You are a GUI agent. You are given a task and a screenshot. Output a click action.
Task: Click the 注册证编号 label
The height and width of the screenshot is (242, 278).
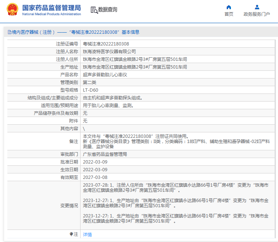click(x=67, y=44)
